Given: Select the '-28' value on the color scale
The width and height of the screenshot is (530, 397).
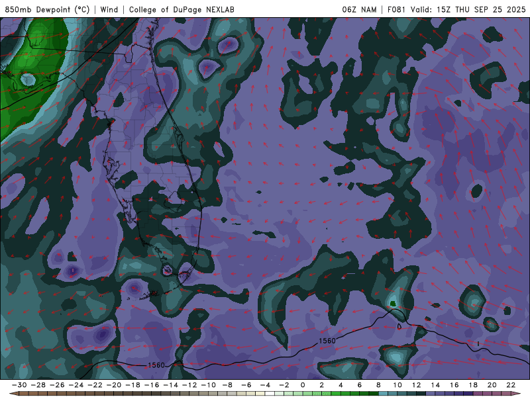Looking at the screenshot, I should click(x=38, y=385).
